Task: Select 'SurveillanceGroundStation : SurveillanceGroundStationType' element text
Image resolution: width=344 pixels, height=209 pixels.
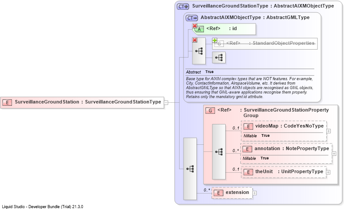Action: click(88, 102)
